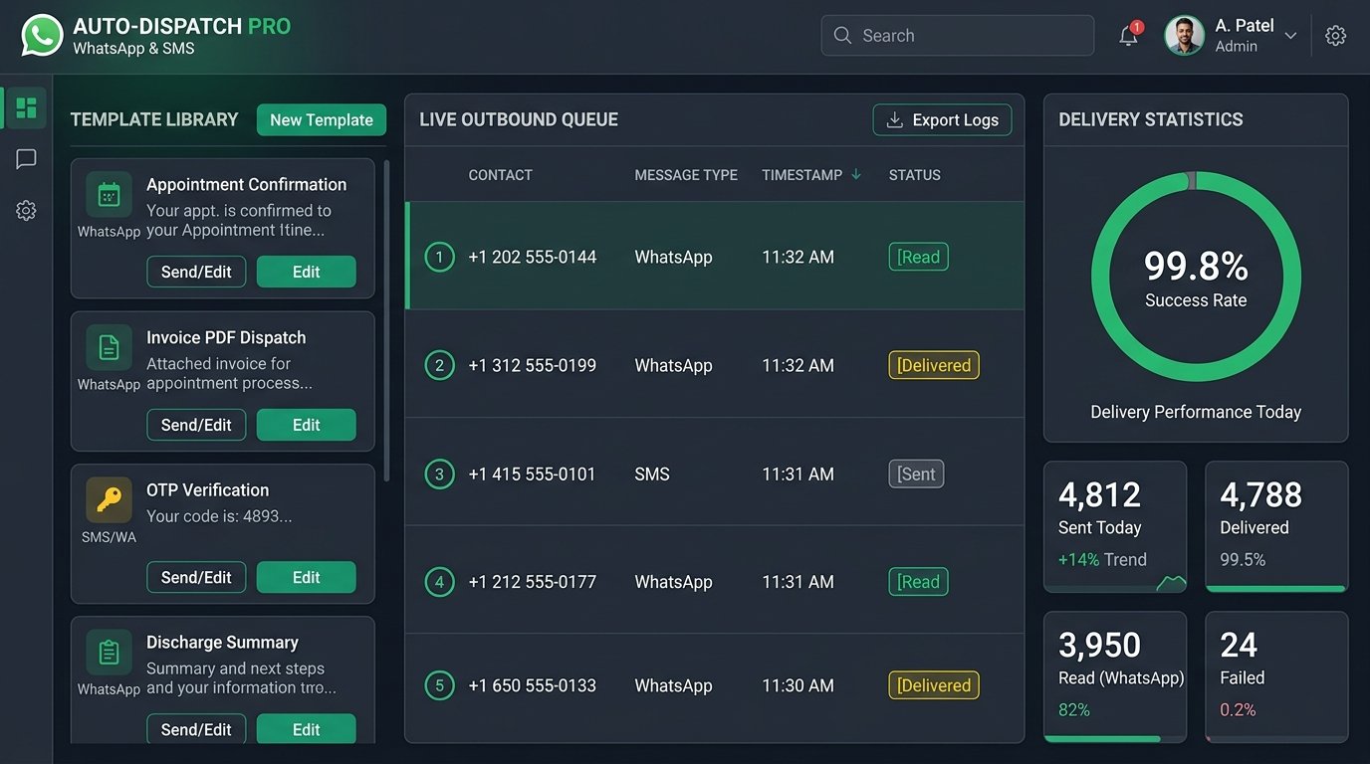
Task: Click the Status column header
Action: point(914,175)
